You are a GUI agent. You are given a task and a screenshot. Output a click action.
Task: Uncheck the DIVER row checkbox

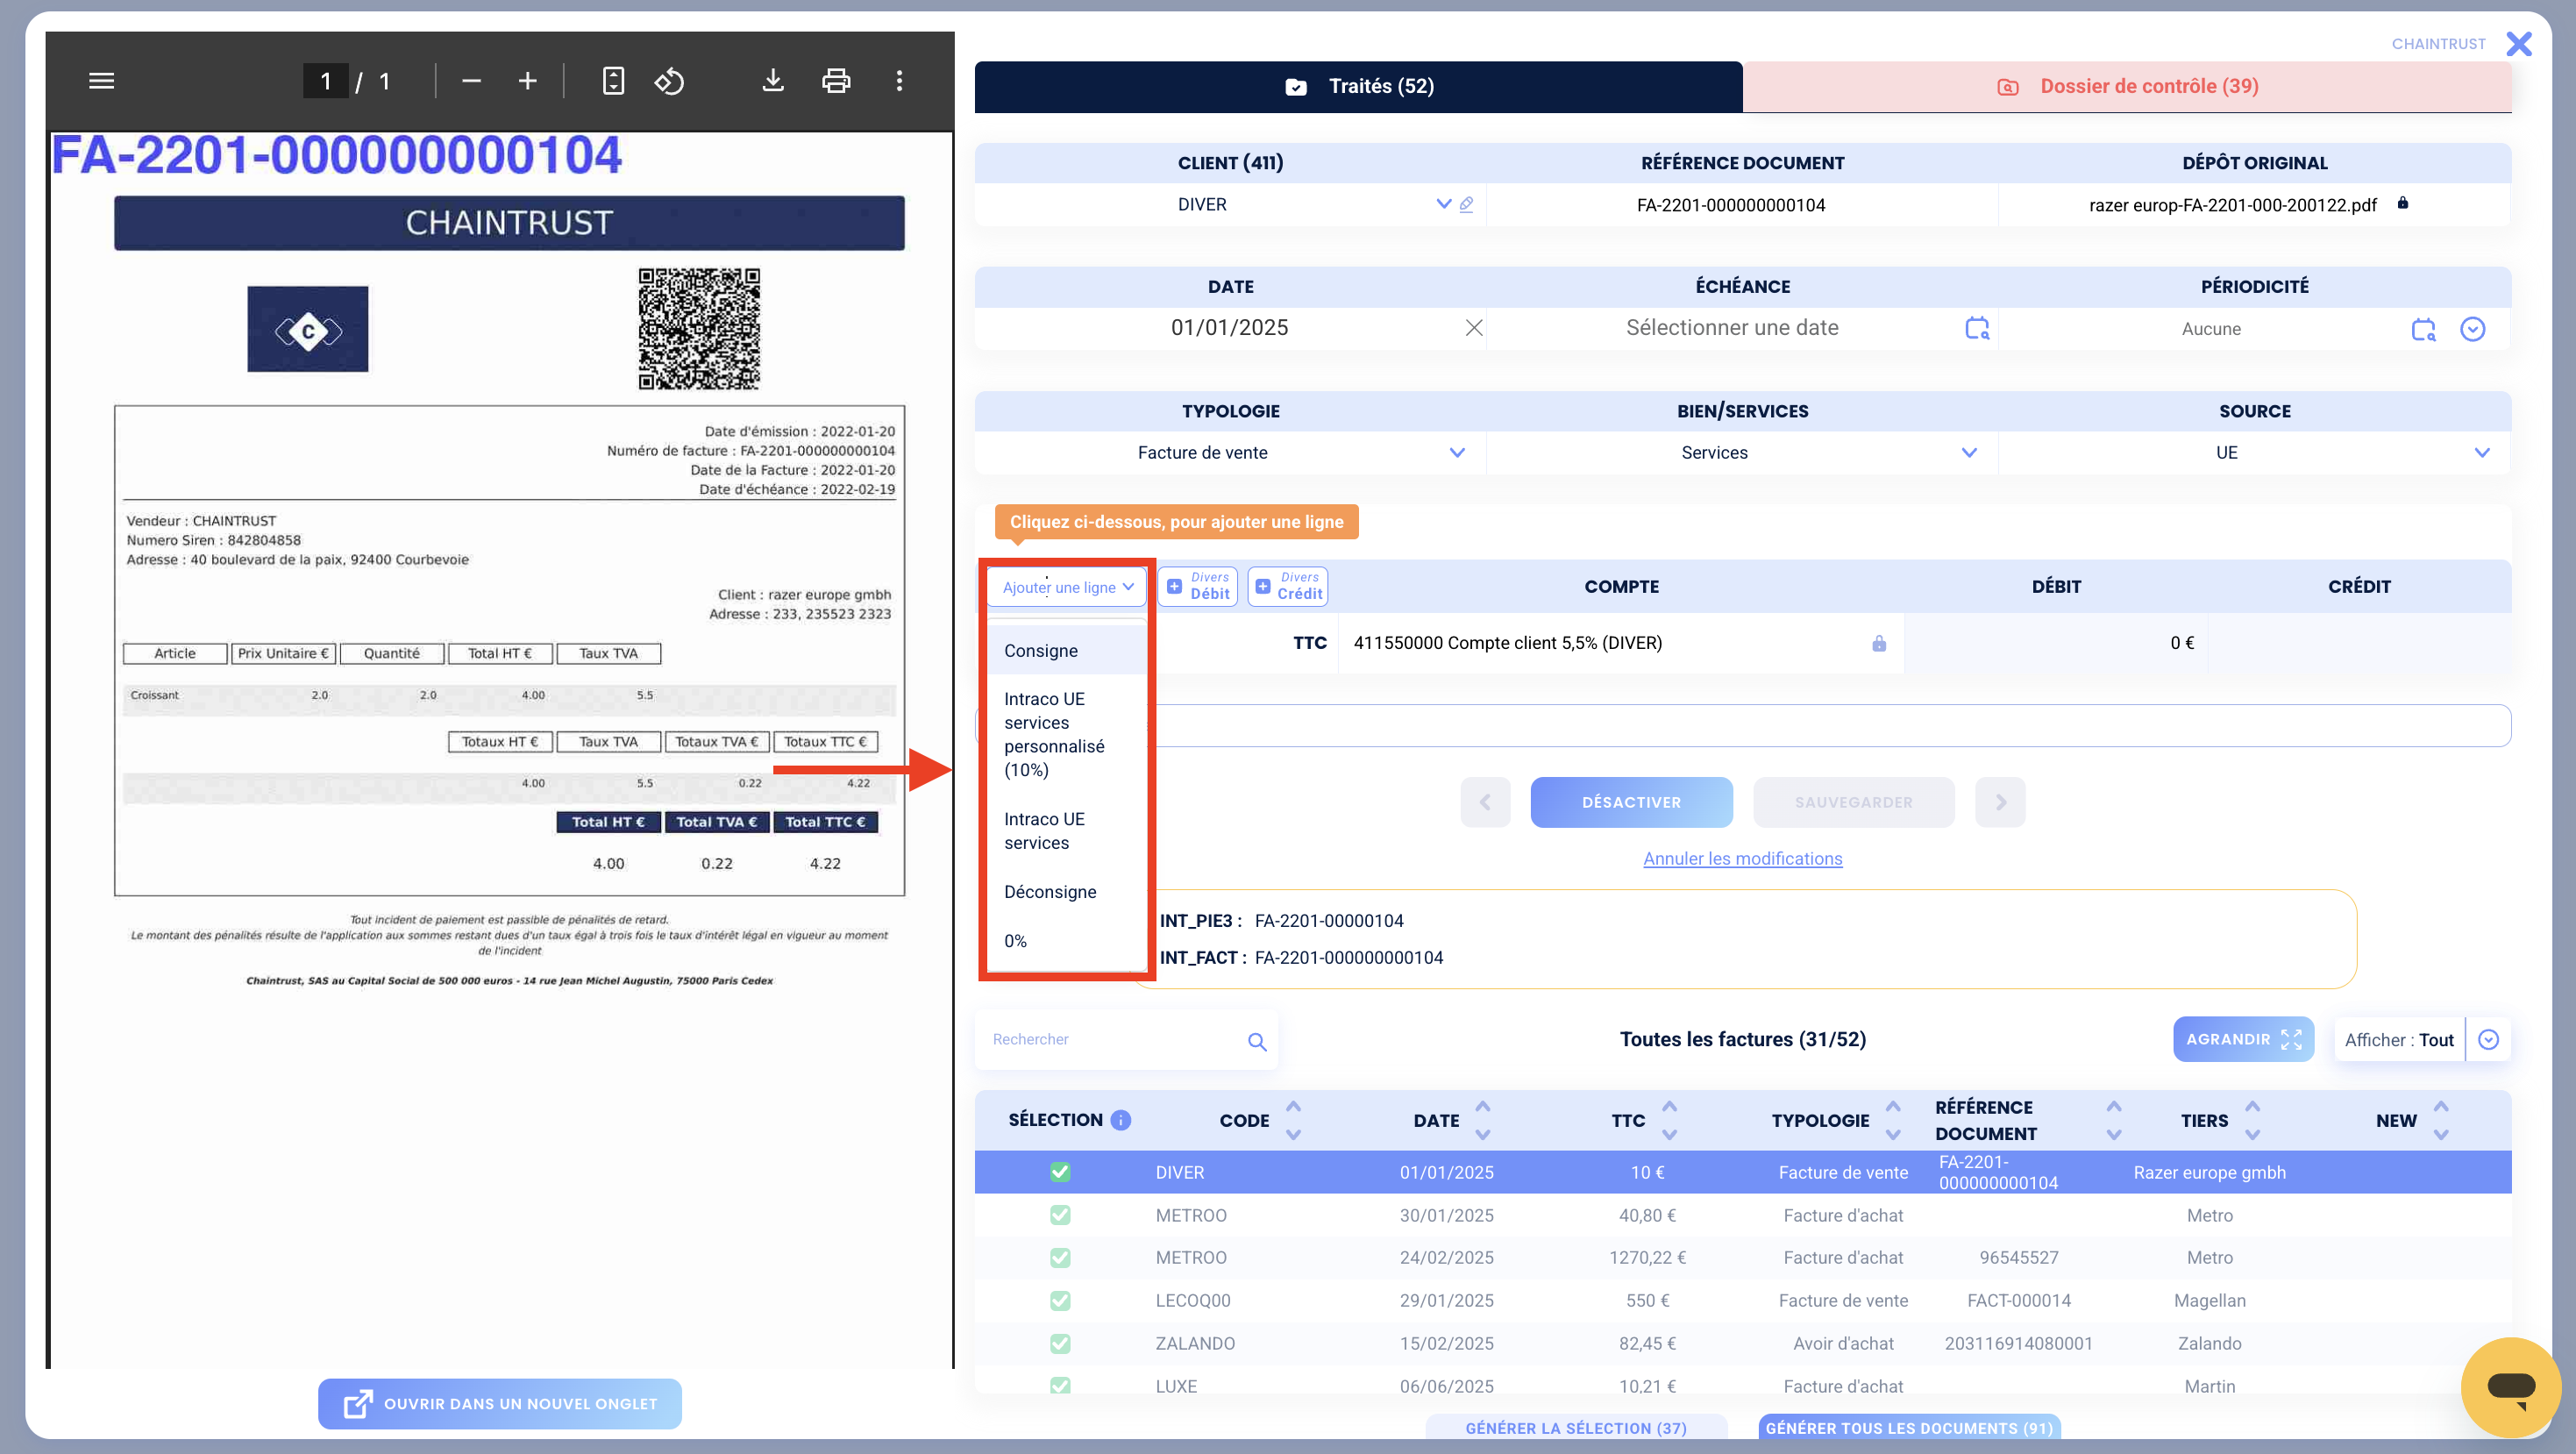[x=1060, y=1172]
